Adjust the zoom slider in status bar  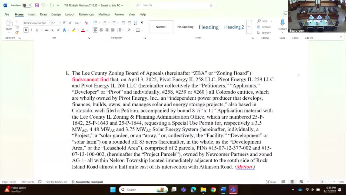pos(322,182)
